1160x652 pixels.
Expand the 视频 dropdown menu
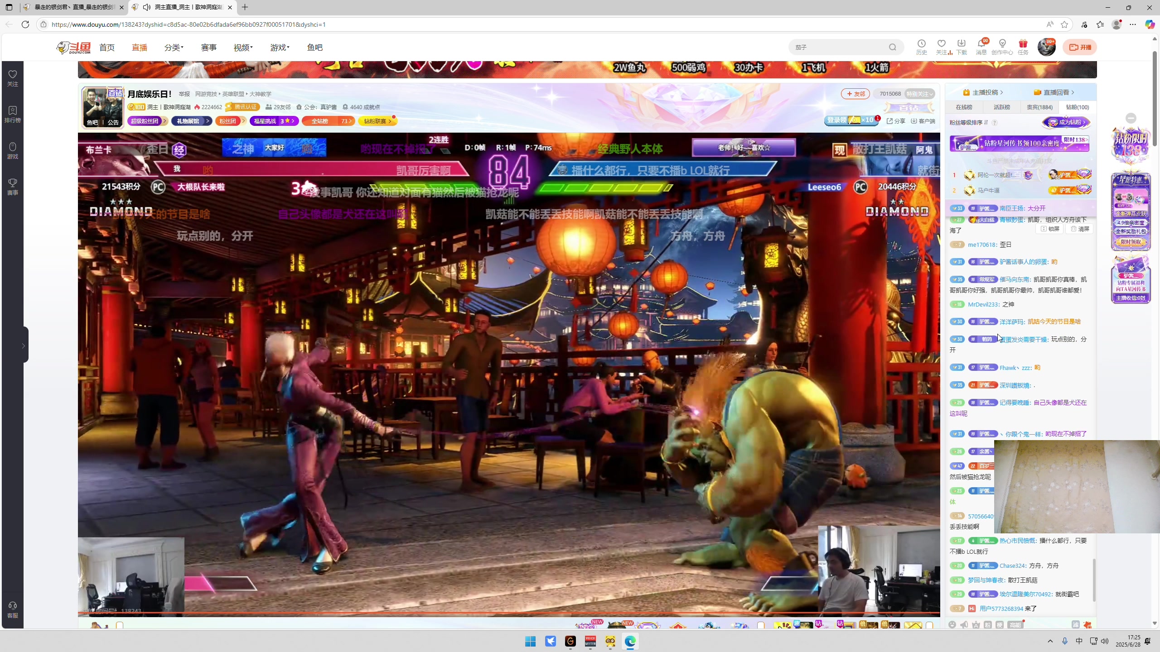coord(243,48)
